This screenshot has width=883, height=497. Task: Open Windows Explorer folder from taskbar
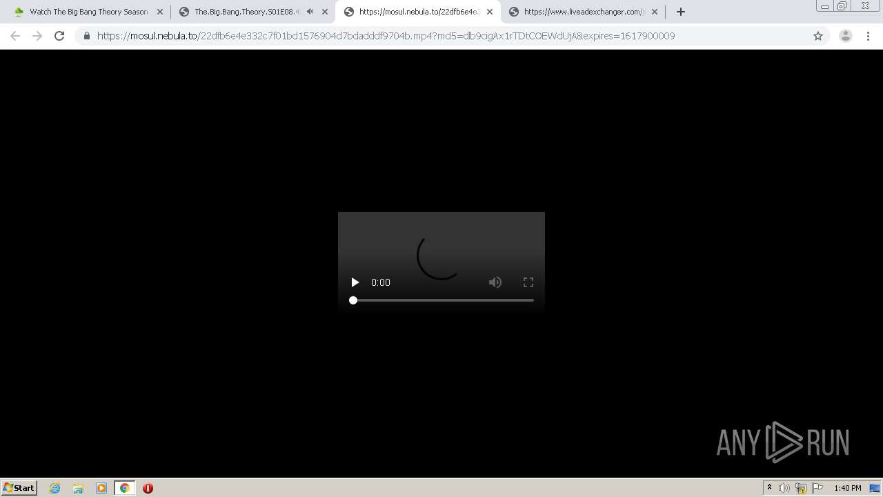[x=78, y=488]
